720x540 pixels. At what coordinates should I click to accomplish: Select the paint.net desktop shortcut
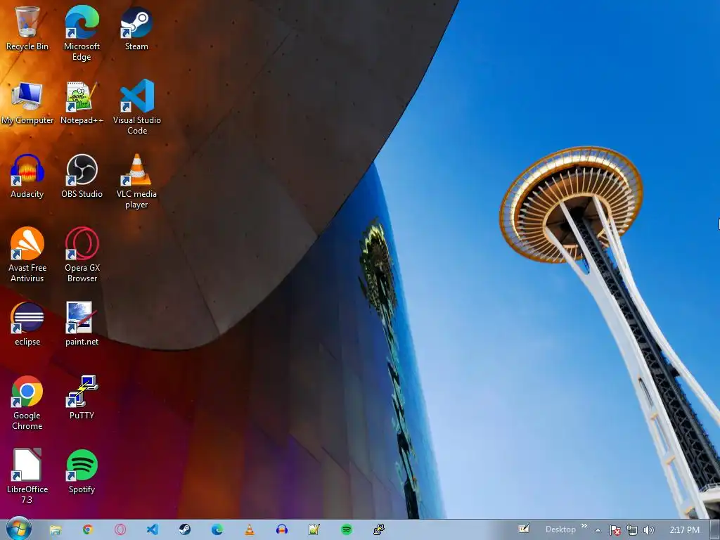pos(82,323)
